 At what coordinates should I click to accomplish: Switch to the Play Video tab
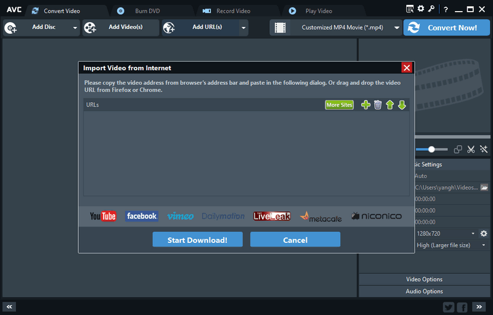(x=319, y=11)
